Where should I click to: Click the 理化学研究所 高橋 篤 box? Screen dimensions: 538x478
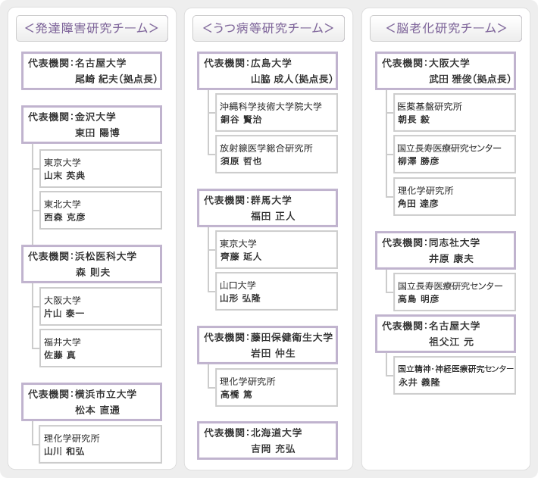(x=277, y=387)
